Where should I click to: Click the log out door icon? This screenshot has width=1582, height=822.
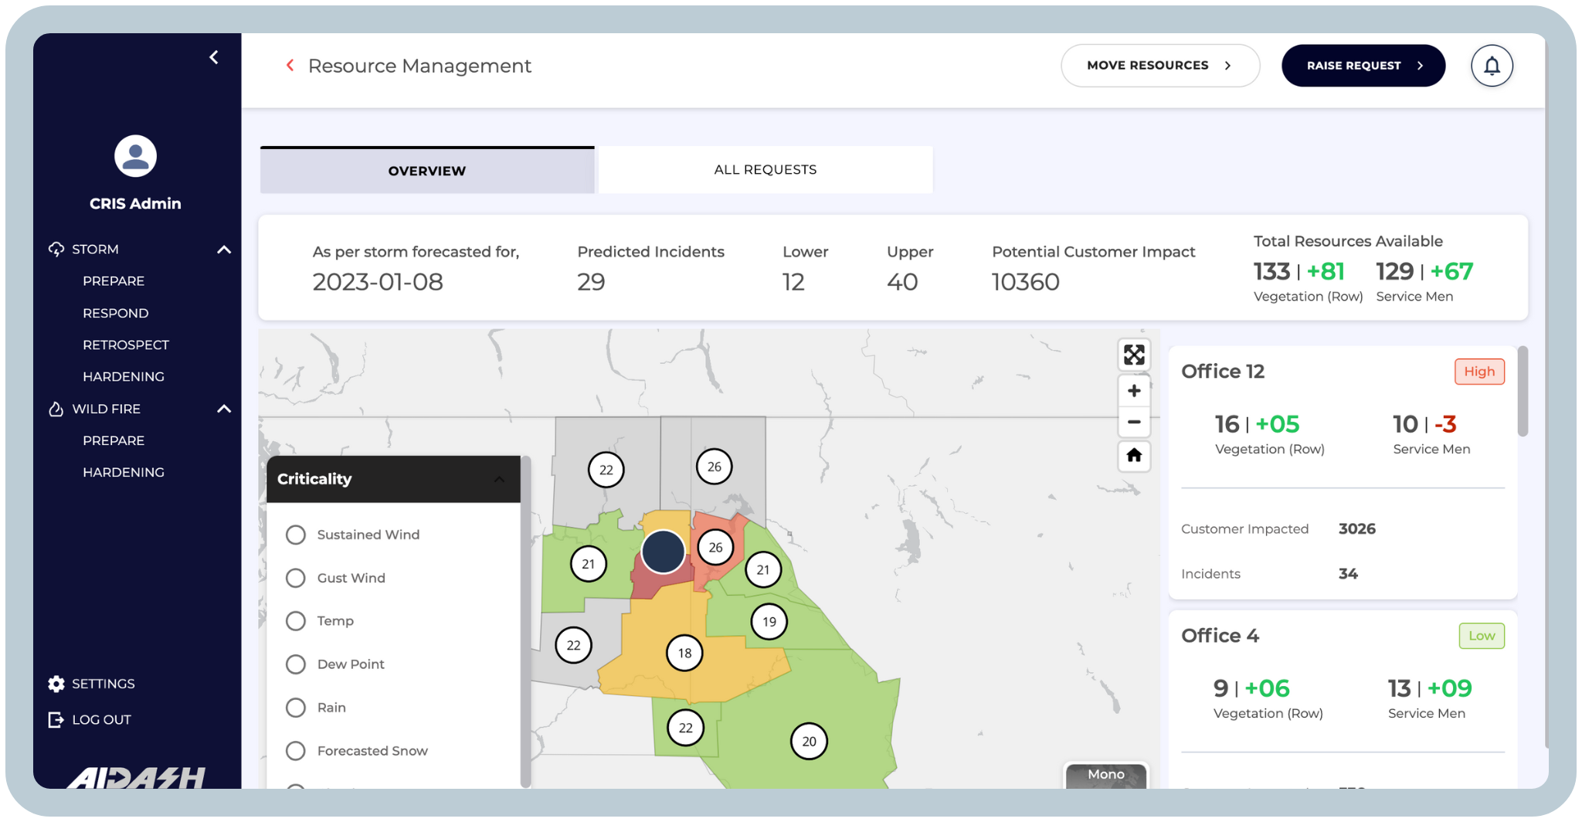(x=56, y=719)
